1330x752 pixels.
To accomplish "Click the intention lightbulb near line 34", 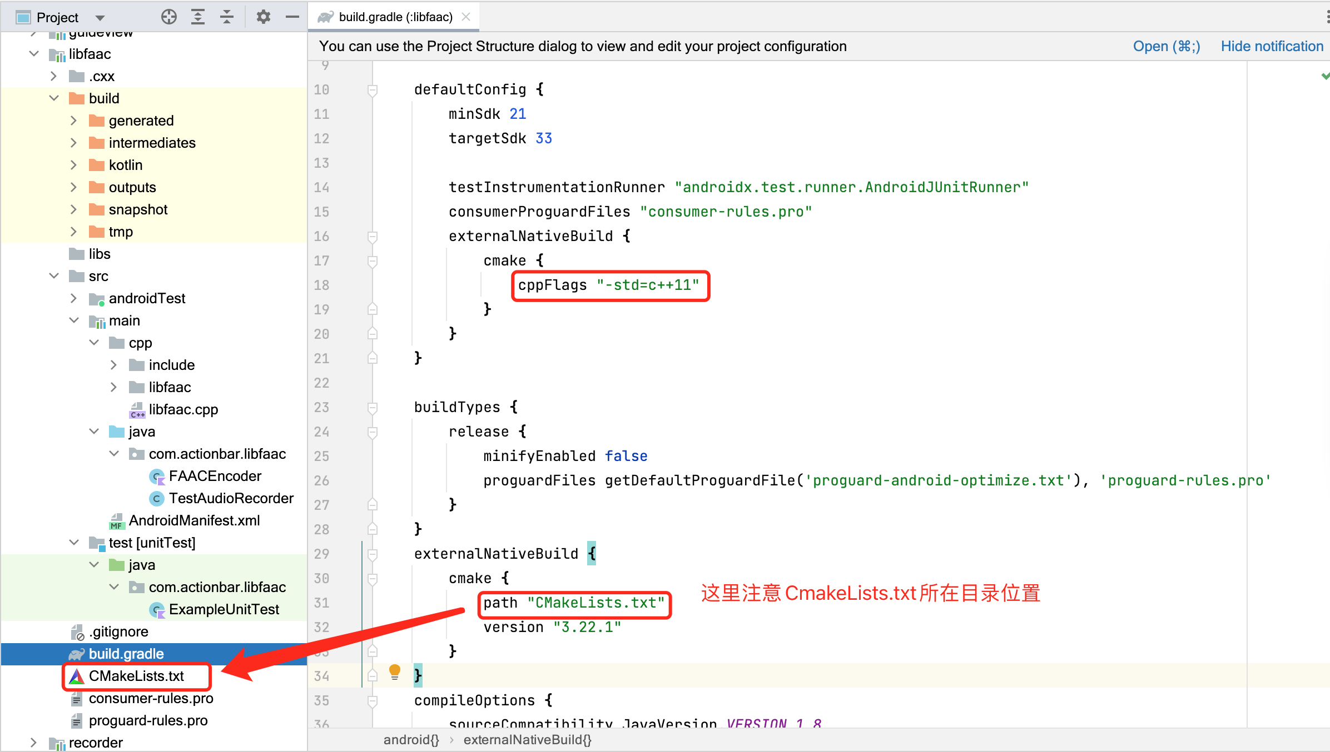I will point(395,671).
